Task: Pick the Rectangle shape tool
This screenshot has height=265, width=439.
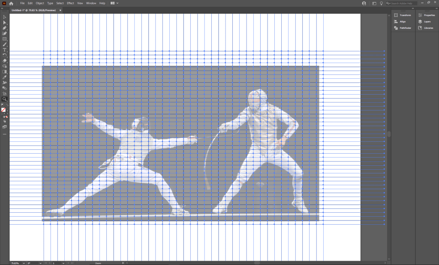Action: click(5, 39)
